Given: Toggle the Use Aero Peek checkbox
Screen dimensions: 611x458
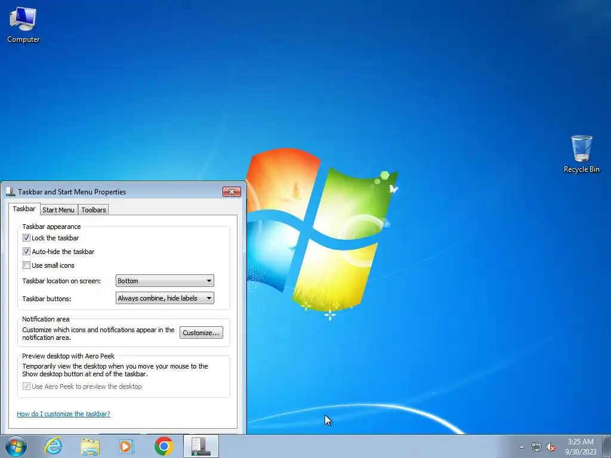Looking at the screenshot, I should point(26,386).
